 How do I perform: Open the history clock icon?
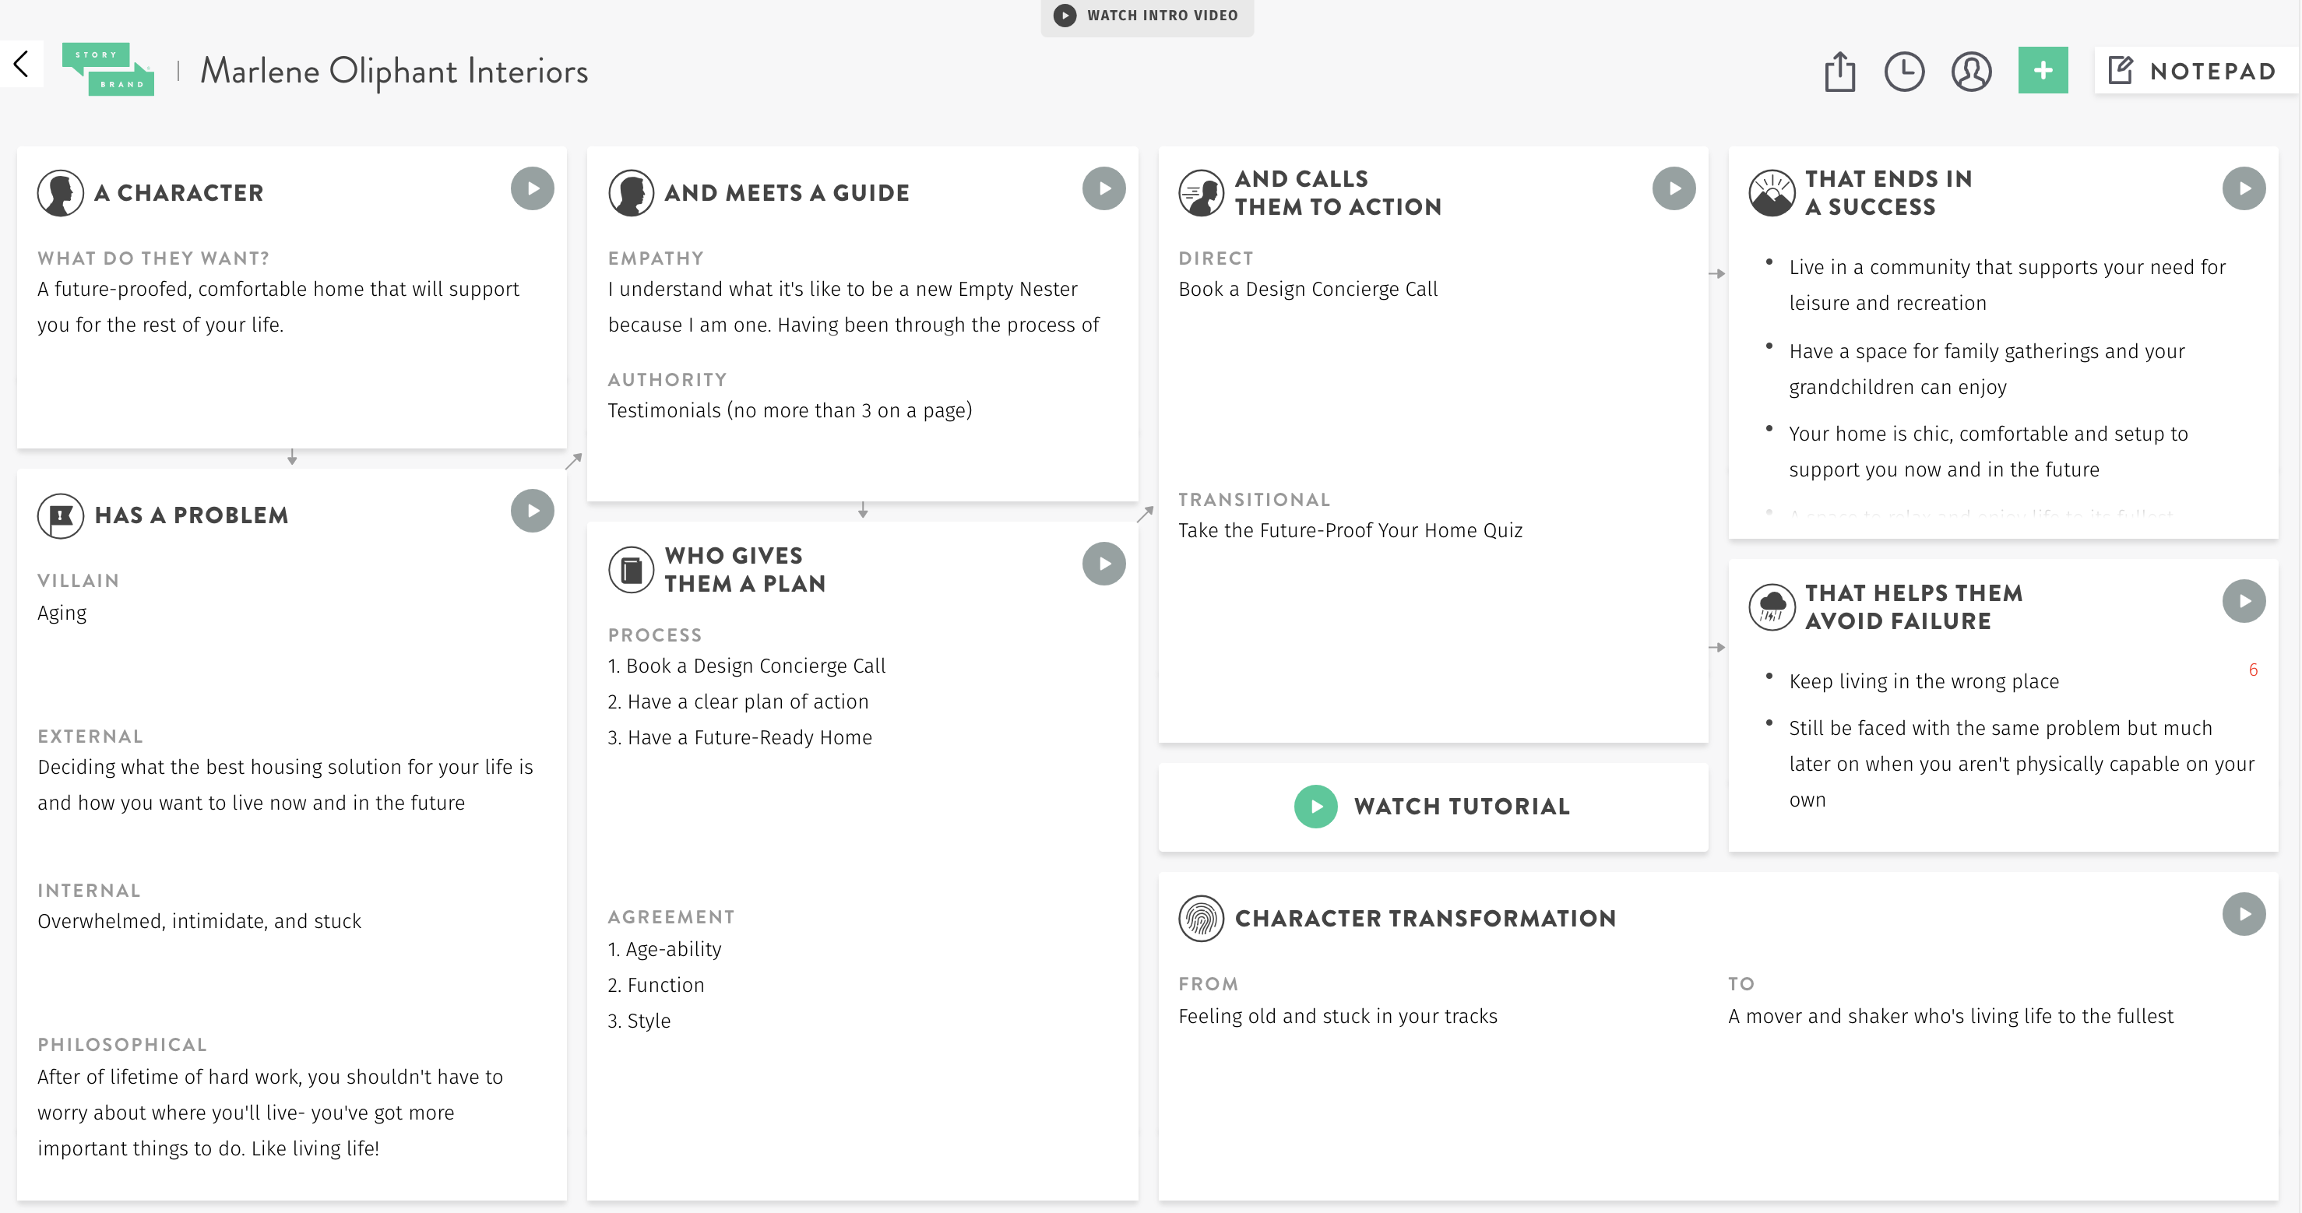click(x=1904, y=72)
